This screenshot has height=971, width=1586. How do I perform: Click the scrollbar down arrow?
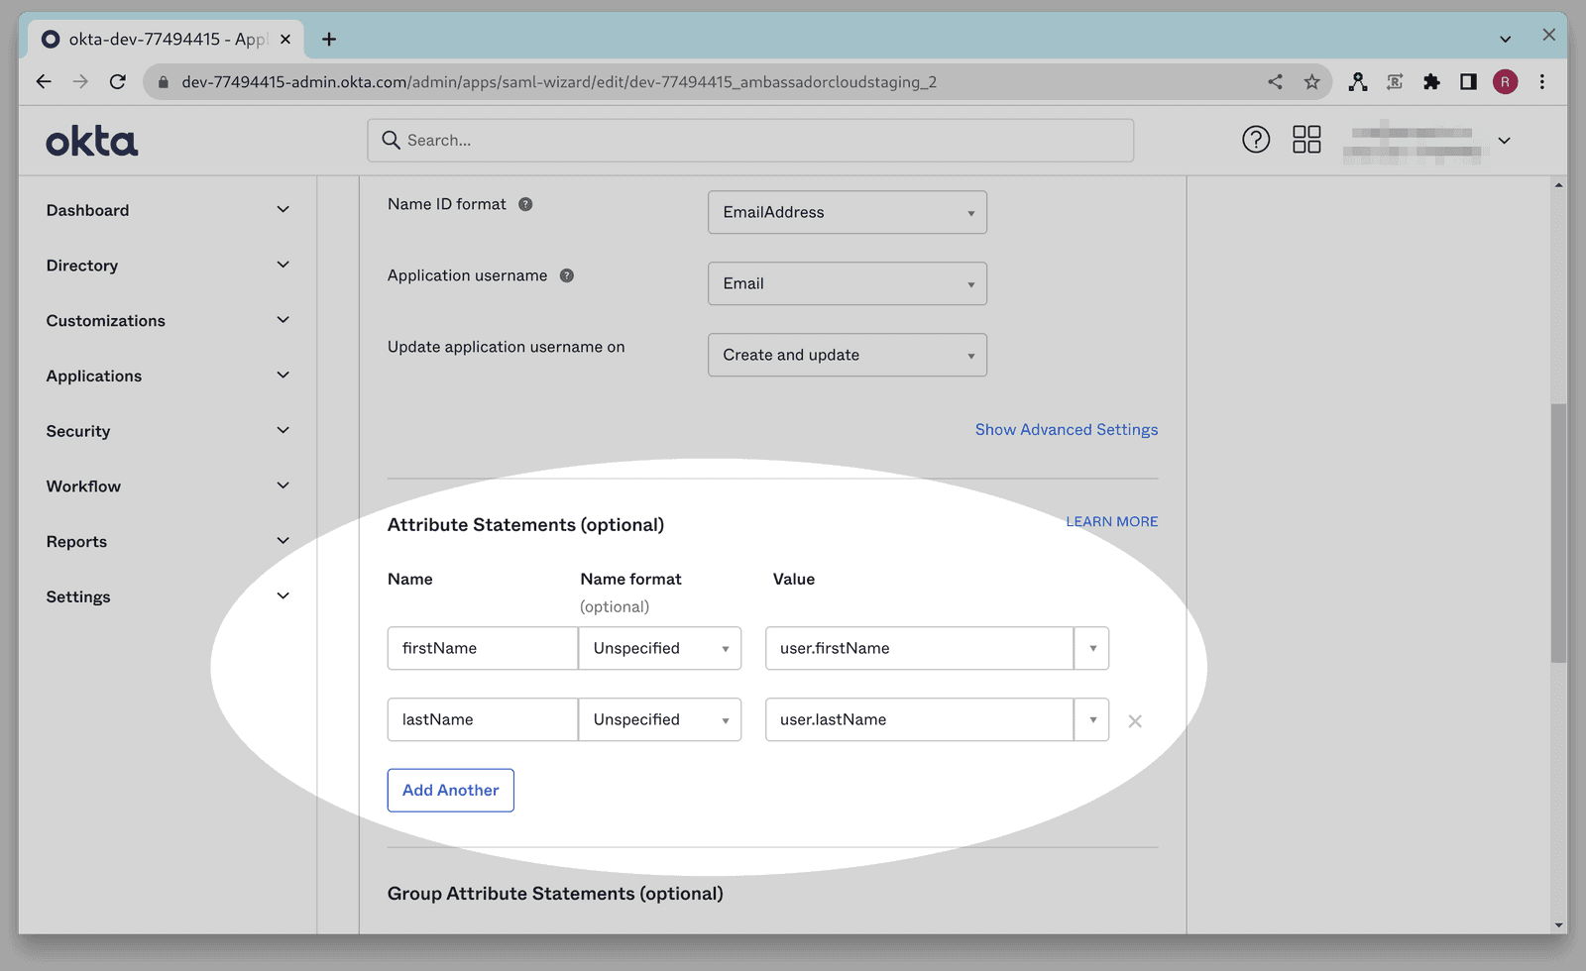coord(1558,925)
